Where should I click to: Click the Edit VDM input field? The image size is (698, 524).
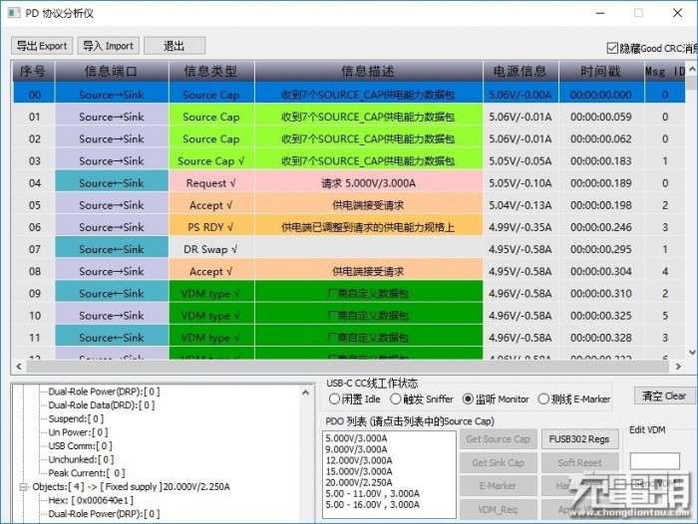[654, 461]
